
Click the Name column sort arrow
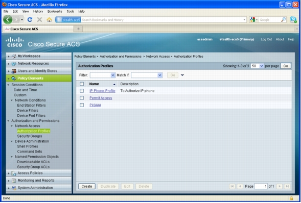pyautogui.click(x=114, y=84)
